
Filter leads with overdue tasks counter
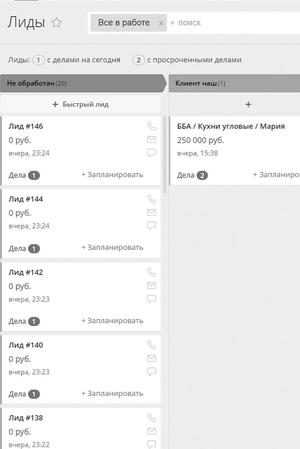(x=139, y=60)
